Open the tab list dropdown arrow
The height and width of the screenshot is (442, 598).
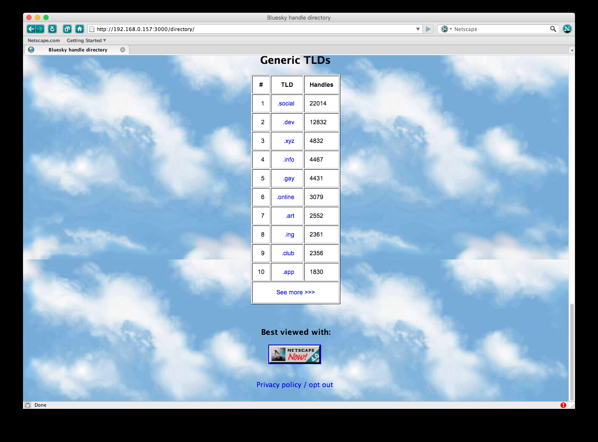(572, 50)
